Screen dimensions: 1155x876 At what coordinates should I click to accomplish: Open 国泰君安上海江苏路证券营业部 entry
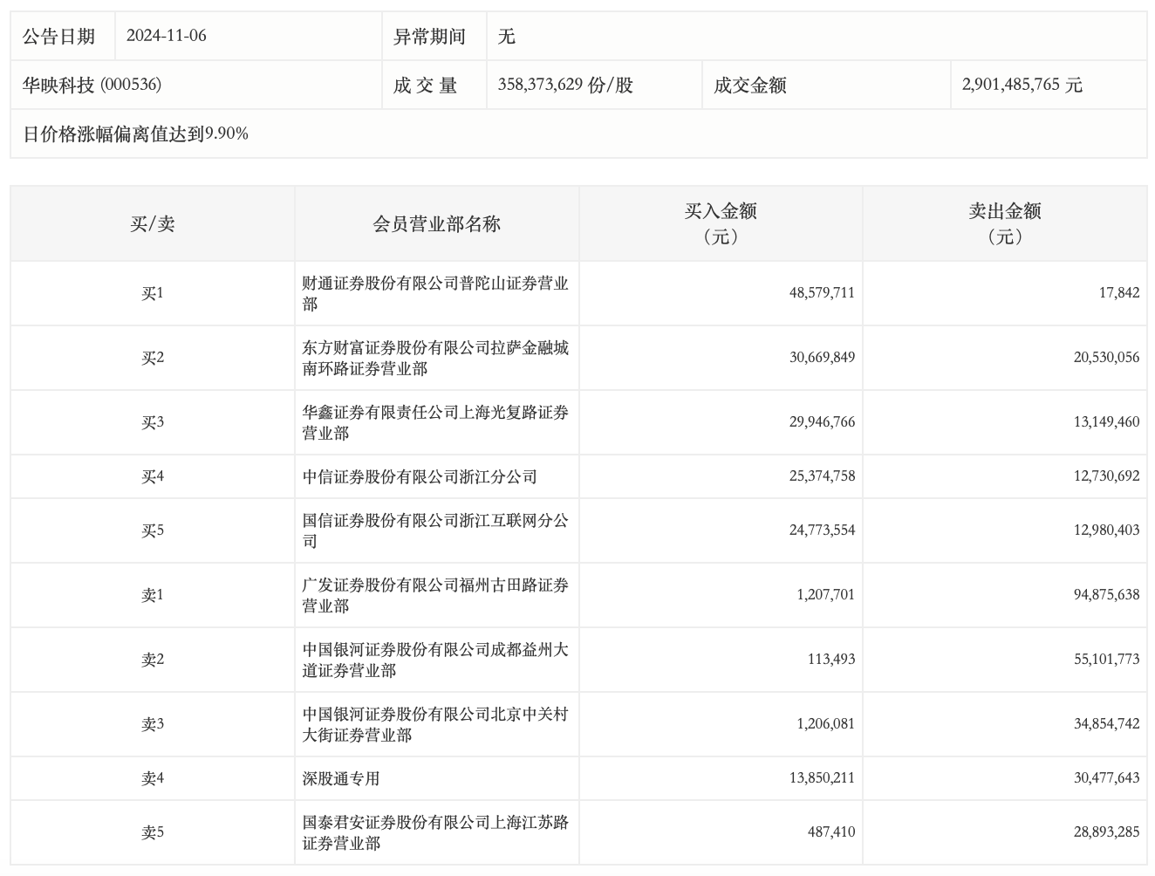pos(435,832)
